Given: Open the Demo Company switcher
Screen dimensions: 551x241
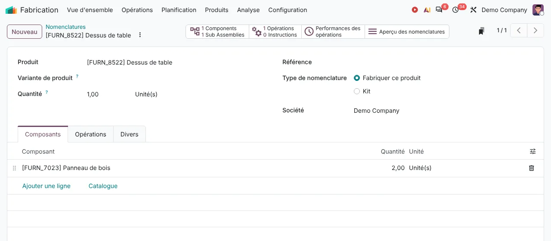Looking at the screenshot, I should click(504, 10).
